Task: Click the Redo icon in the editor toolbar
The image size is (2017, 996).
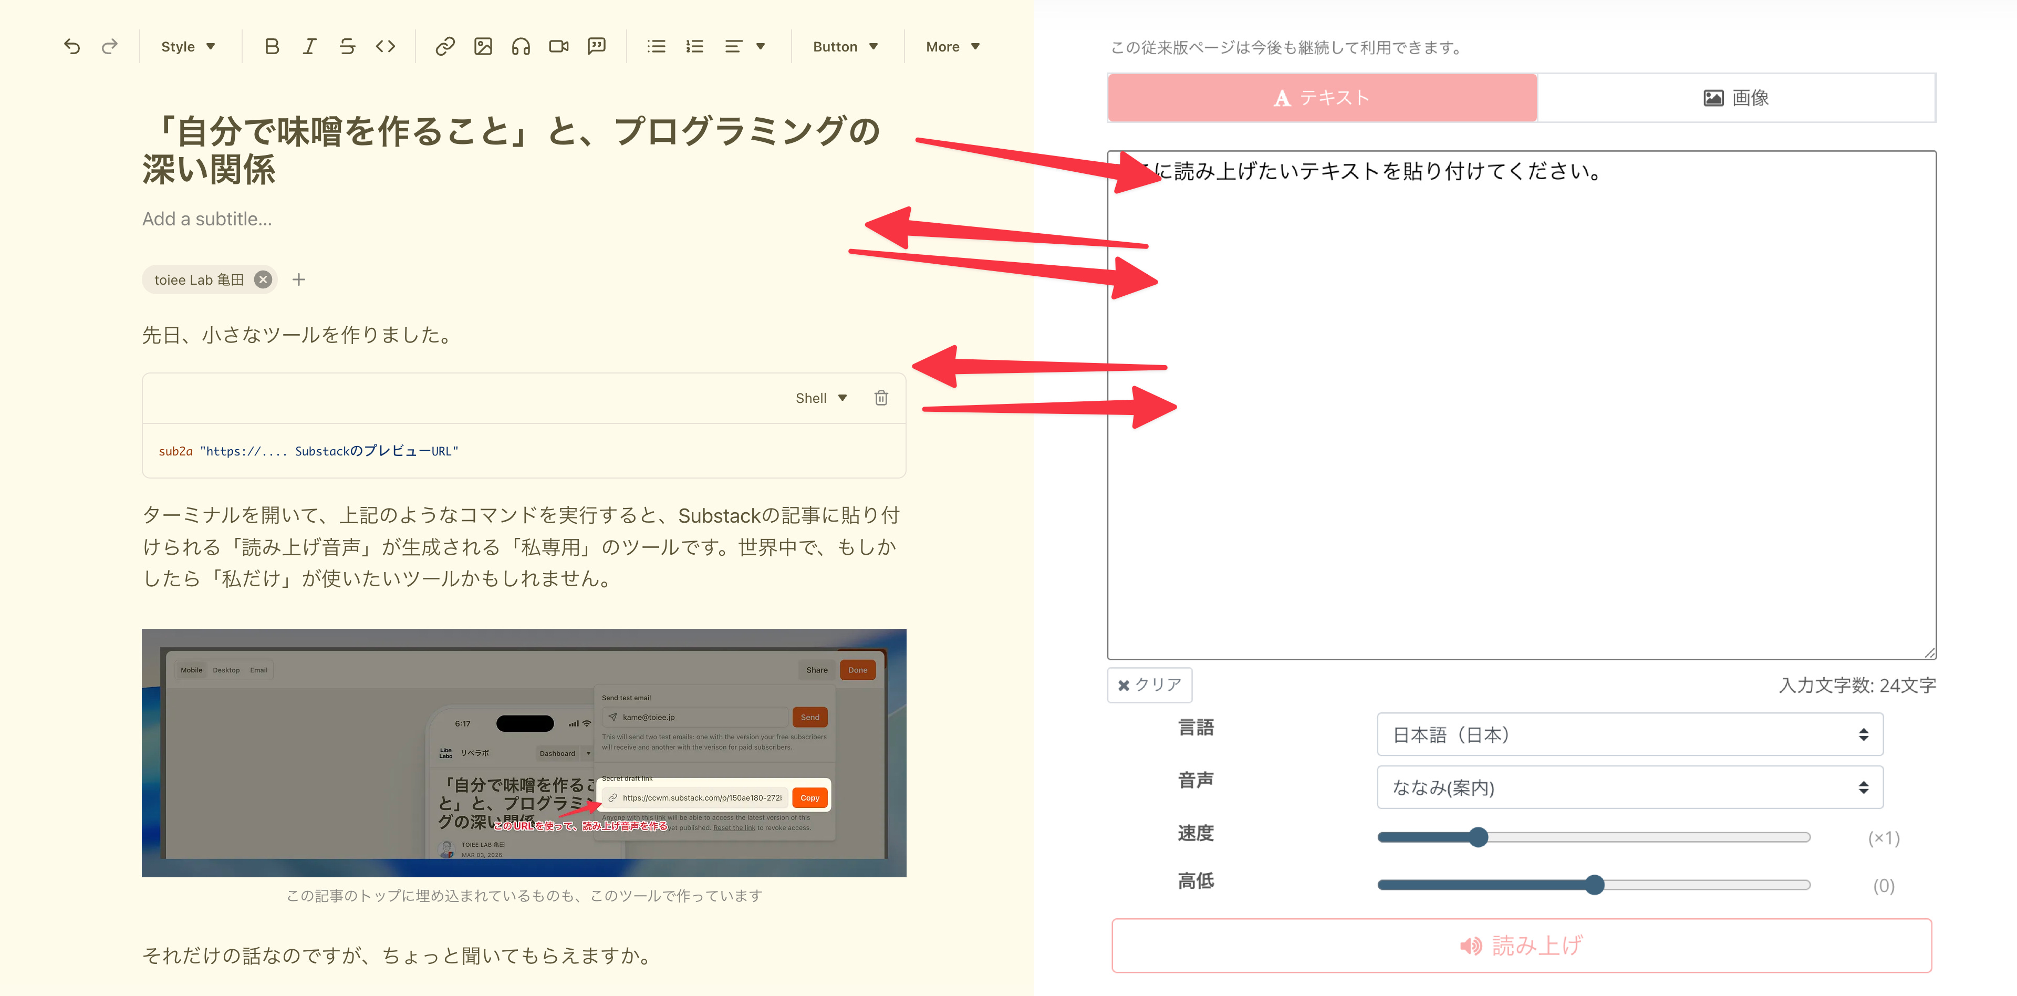Action: (110, 46)
